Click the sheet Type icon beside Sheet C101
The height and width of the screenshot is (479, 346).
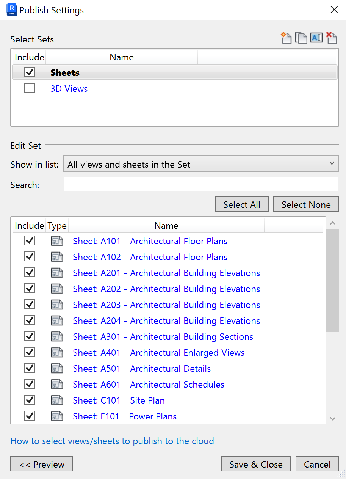coord(57,400)
